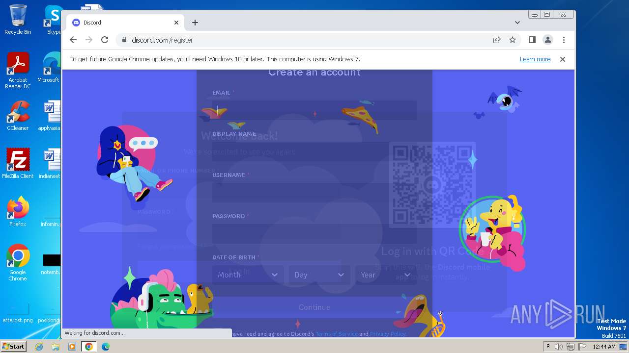Select the Acrobat Reader DC shortcut
Image resolution: width=629 pixels, height=353 pixels.
point(18,71)
